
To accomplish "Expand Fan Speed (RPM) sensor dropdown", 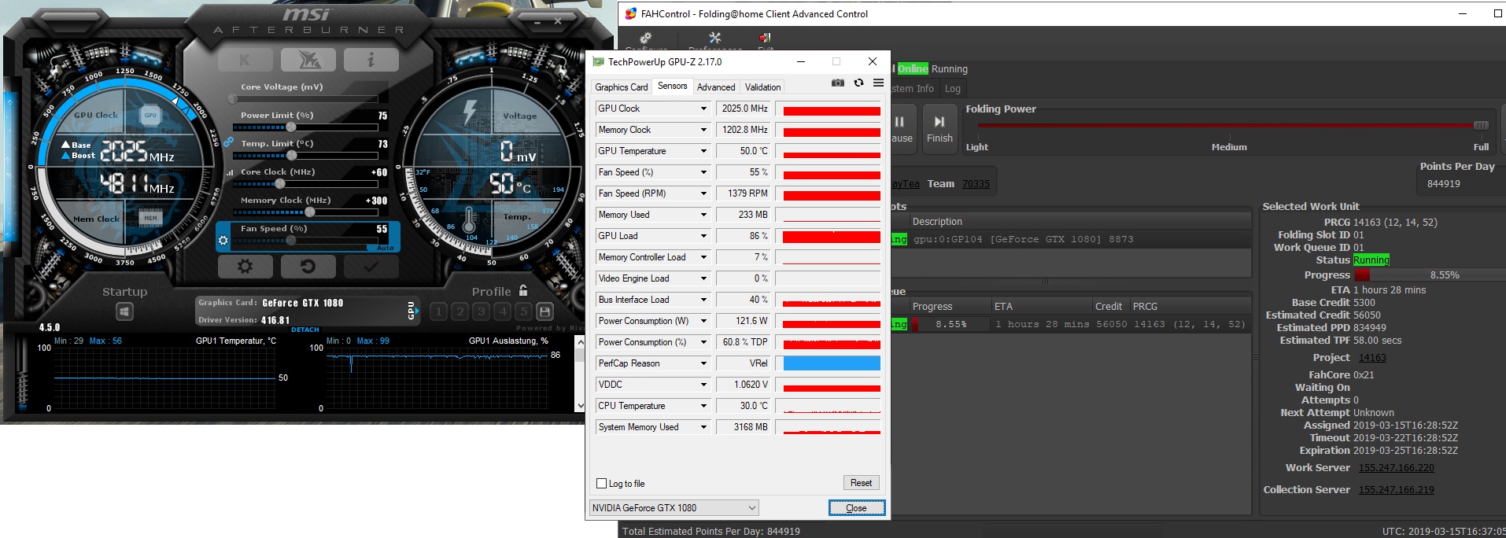I will 703,193.
